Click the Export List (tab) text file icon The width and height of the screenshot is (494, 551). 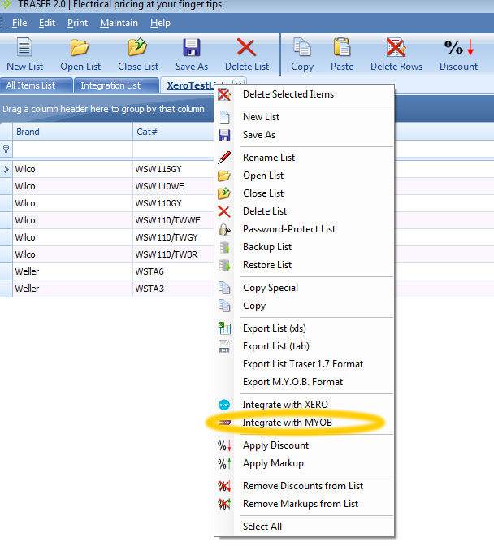(224, 346)
